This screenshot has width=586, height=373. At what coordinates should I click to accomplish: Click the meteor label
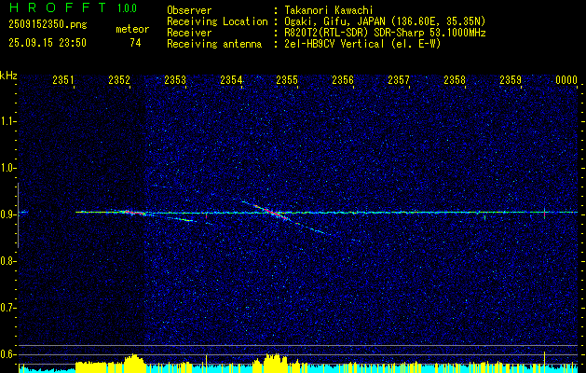tap(132, 29)
